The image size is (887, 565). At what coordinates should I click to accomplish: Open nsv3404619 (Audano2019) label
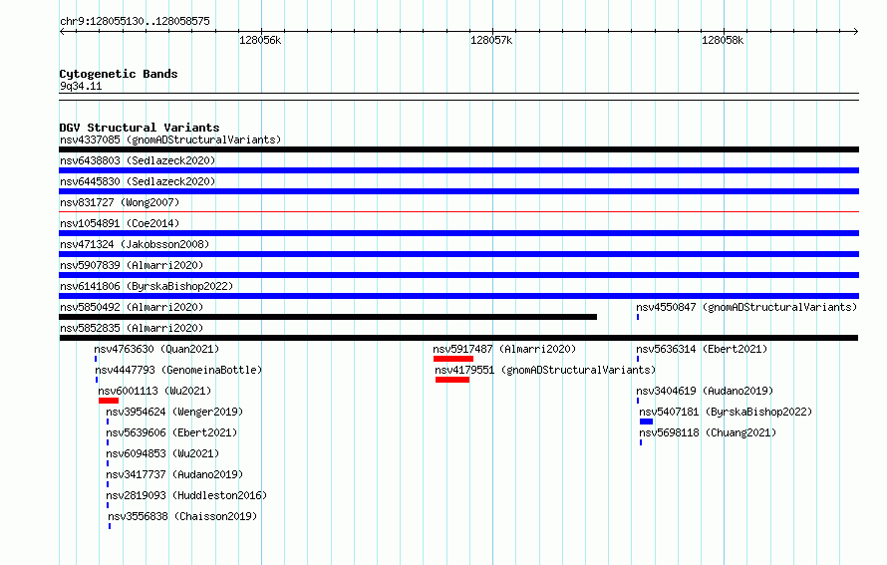[x=705, y=391]
